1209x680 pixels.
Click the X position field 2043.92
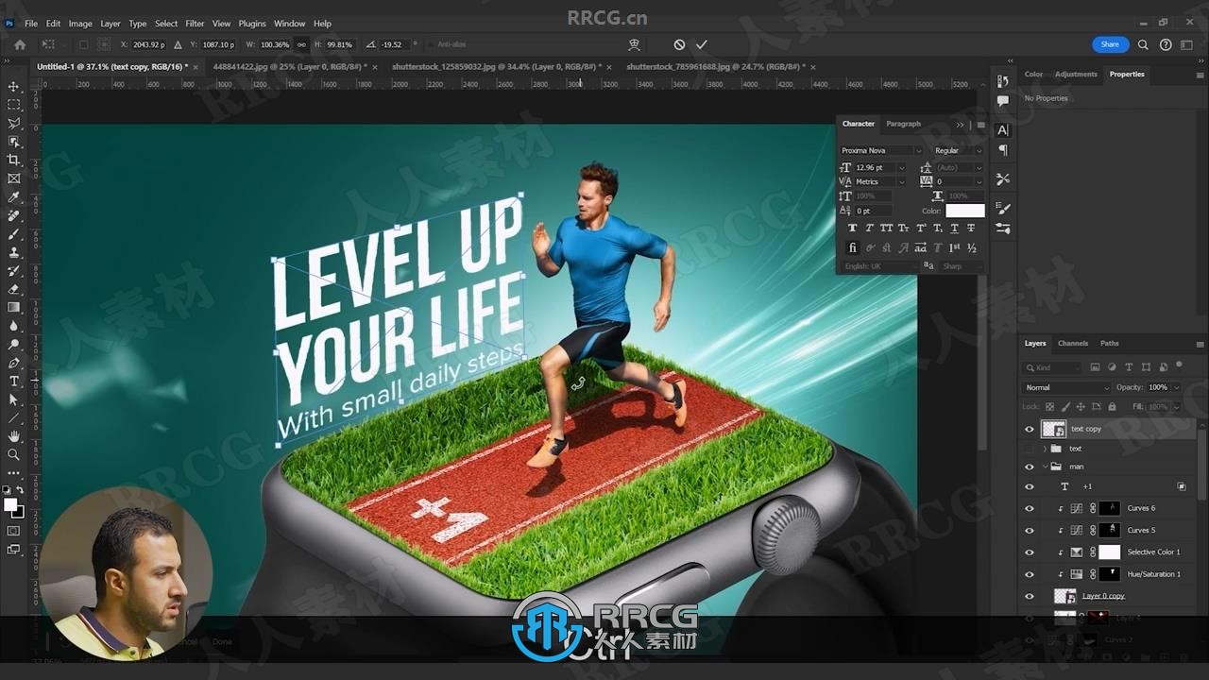(148, 44)
